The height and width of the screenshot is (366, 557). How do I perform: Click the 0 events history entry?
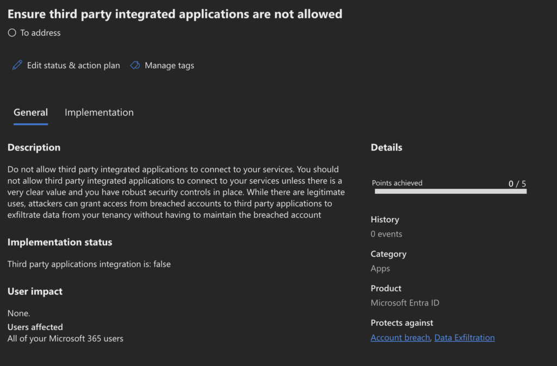tap(386, 234)
